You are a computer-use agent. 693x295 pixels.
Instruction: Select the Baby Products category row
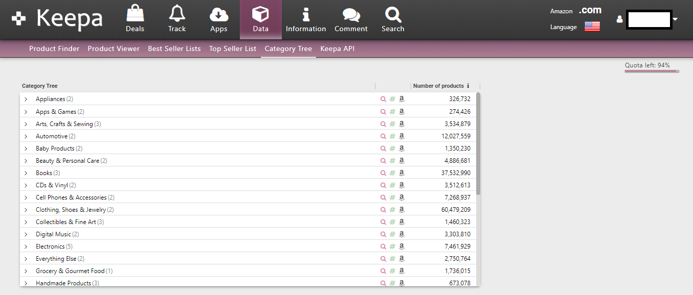(x=248, y=148)
